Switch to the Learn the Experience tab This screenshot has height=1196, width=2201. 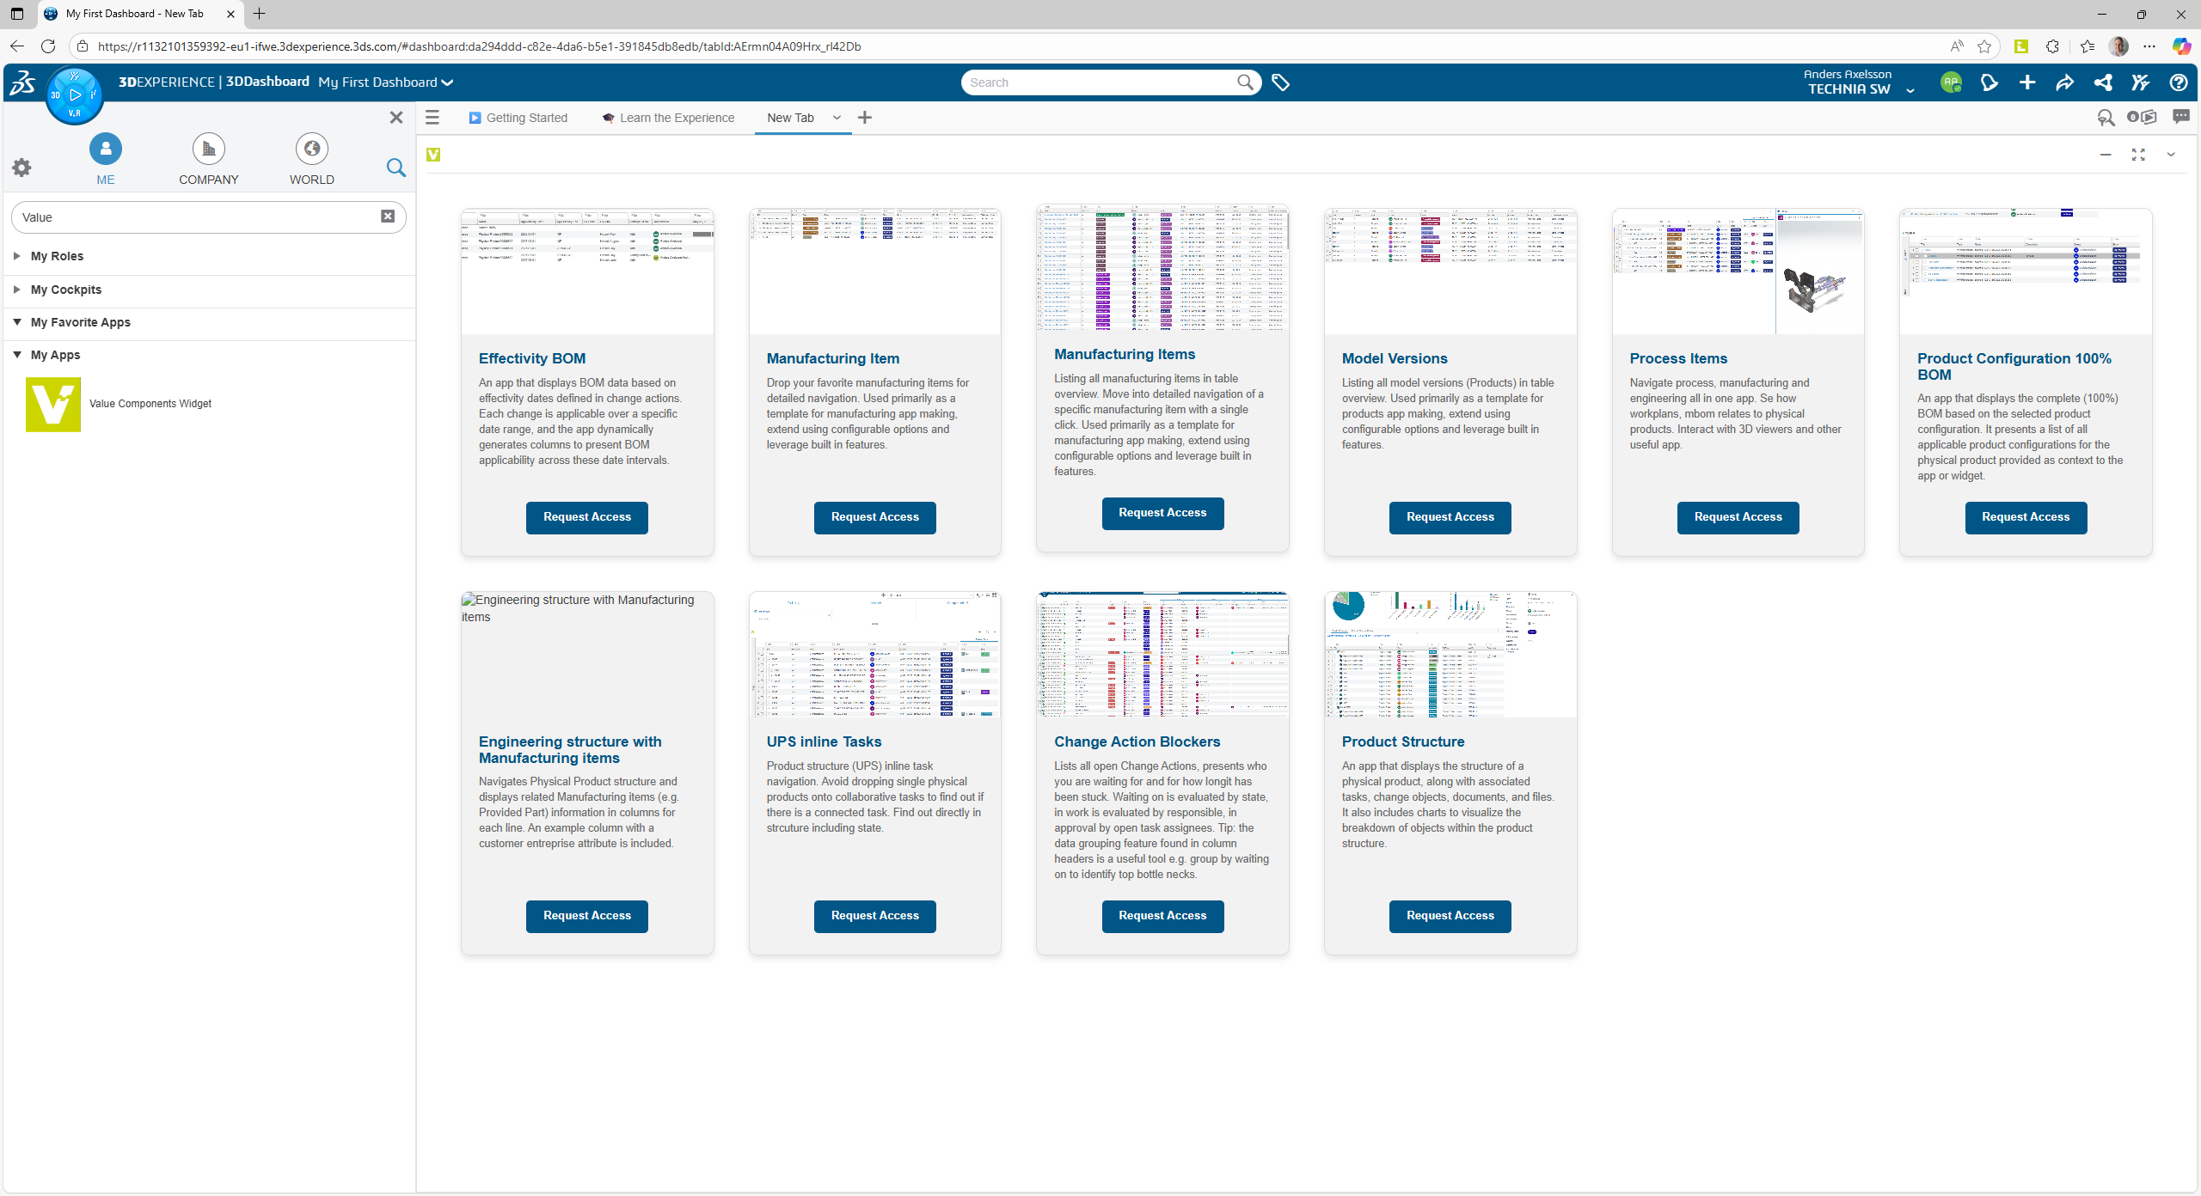(x=669, y=118)
